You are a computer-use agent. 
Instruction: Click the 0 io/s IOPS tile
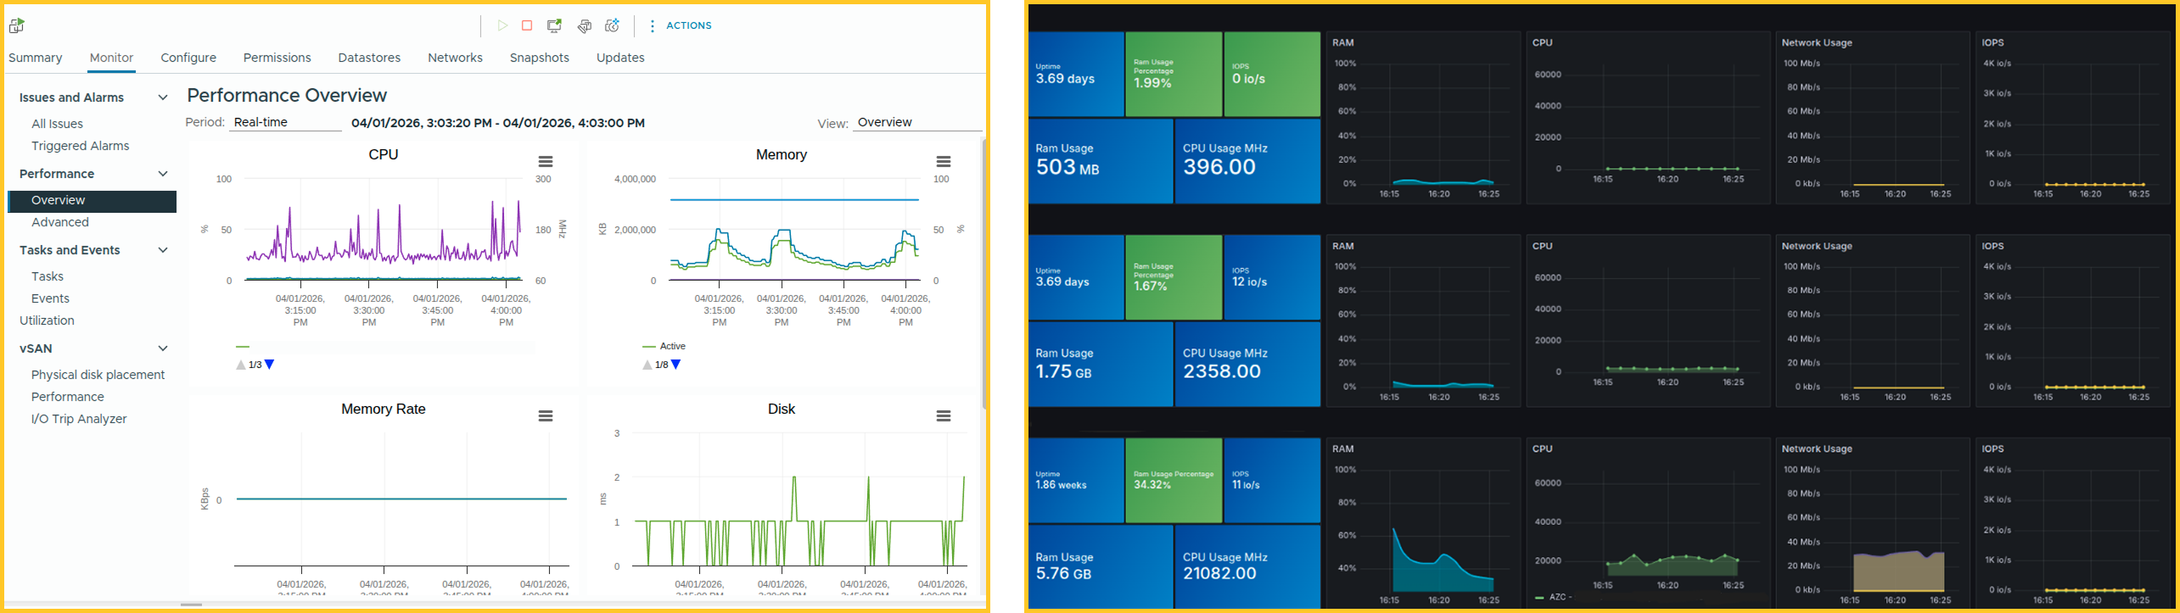point(1272,75)
